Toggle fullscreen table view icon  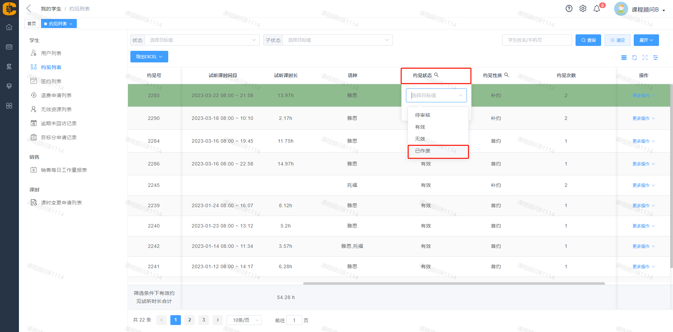point(645,57)
